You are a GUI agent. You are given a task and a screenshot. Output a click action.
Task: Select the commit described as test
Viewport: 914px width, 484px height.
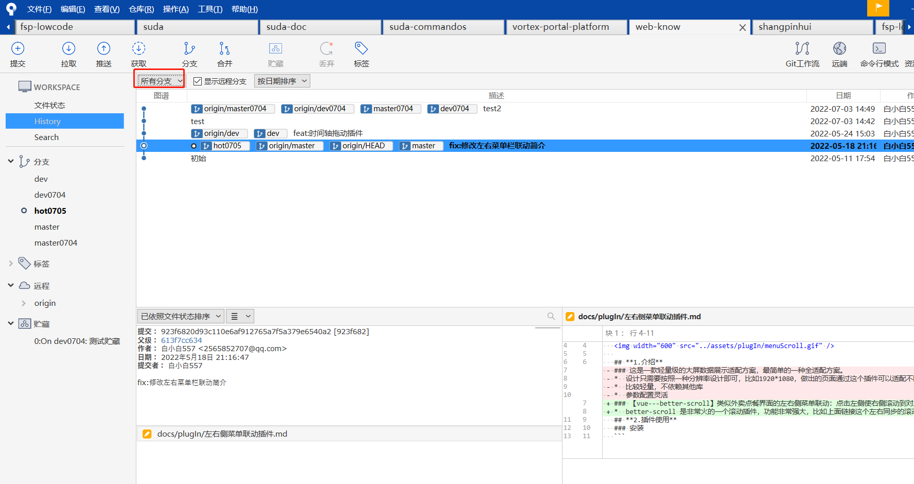(198, 122)
